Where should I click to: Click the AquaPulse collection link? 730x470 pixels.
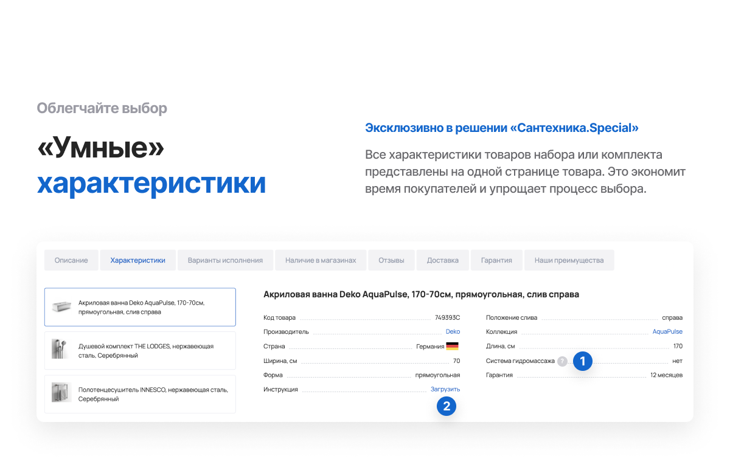(667, 331)
